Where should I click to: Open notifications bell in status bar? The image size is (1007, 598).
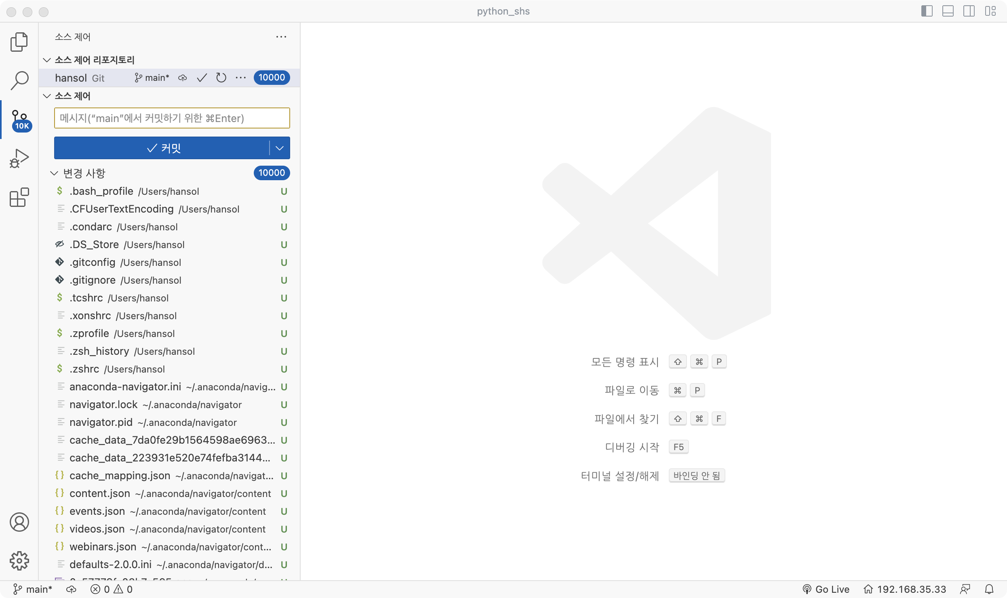989,589
